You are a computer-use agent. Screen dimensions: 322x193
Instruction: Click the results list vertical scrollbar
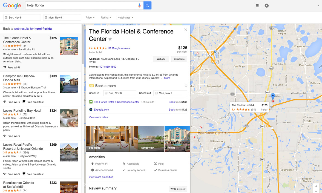point(83,44)
